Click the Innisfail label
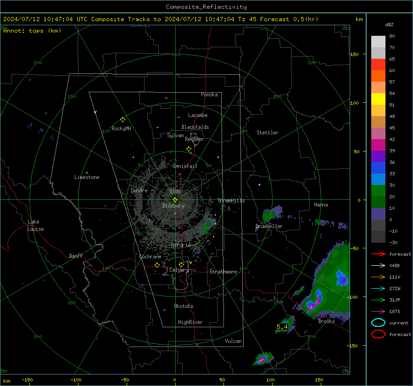 click(x=185, y=166)
